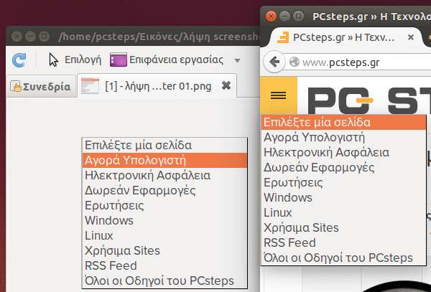The width and height of the screenshot is (431, 292).
Task: Click 'Δωρεάν Εφαρμογές' in Shutter screenshot preview
Action: coord(165,190)
